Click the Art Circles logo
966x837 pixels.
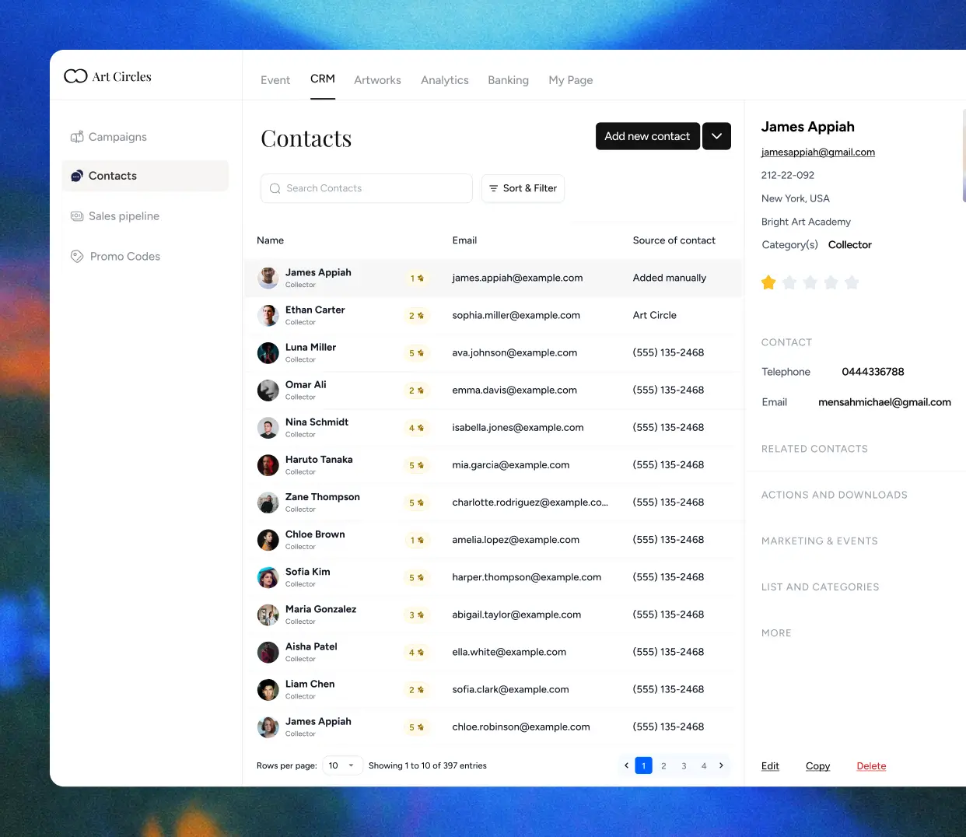point(107,75)
